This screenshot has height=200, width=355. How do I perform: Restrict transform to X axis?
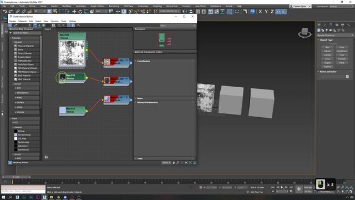[x=260, y=12]
